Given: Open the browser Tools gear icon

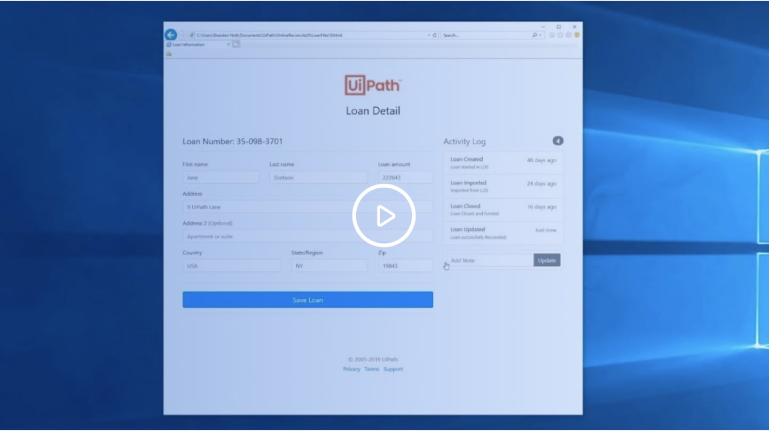Looking at the screenshot, I should (569, 35).
